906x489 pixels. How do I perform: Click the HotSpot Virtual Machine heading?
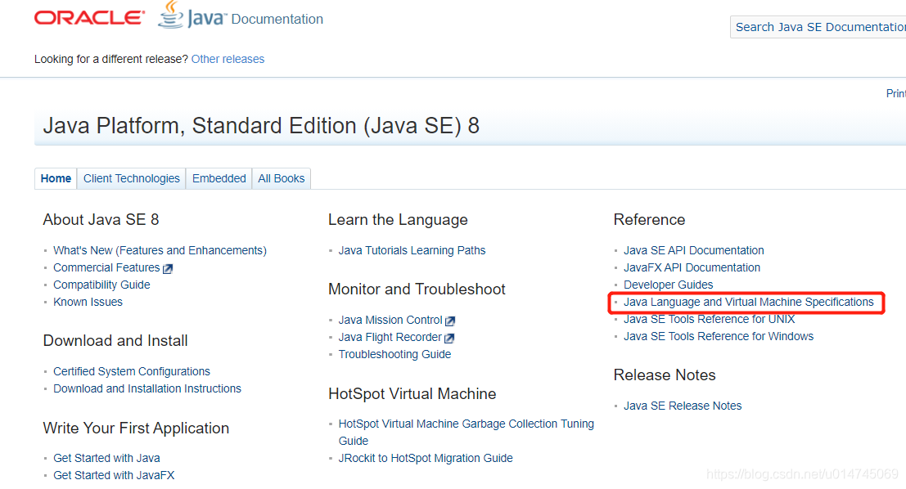tap(412, 394)
